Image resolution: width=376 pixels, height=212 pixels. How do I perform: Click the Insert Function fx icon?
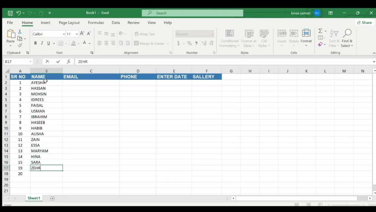(x=68, y=61)
